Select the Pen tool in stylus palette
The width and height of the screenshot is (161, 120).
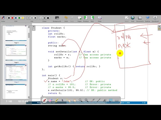[x=45, y=100]
